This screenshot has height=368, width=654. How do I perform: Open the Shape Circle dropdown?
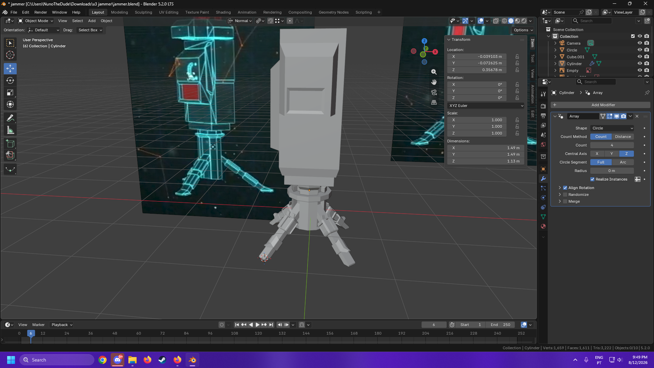click(612, 128)
